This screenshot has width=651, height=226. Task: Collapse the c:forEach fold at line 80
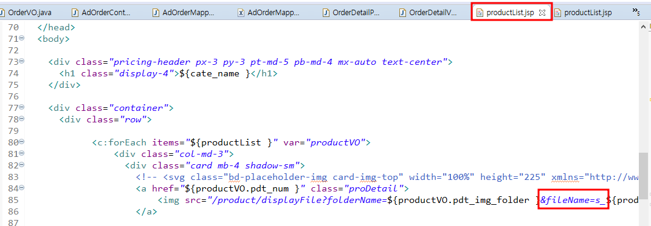point(22,142)
